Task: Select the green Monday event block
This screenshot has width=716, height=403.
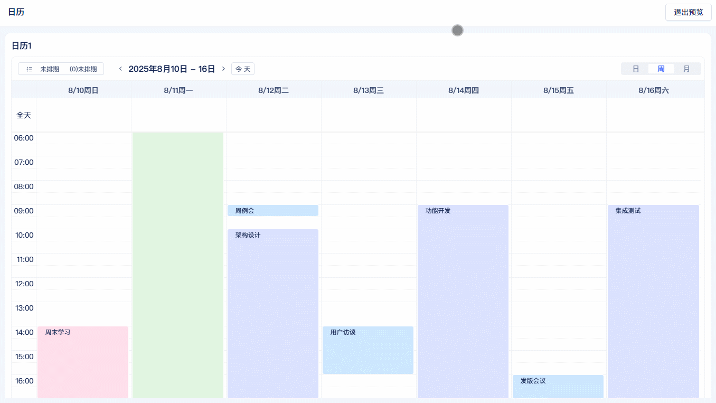Action: 178,265
